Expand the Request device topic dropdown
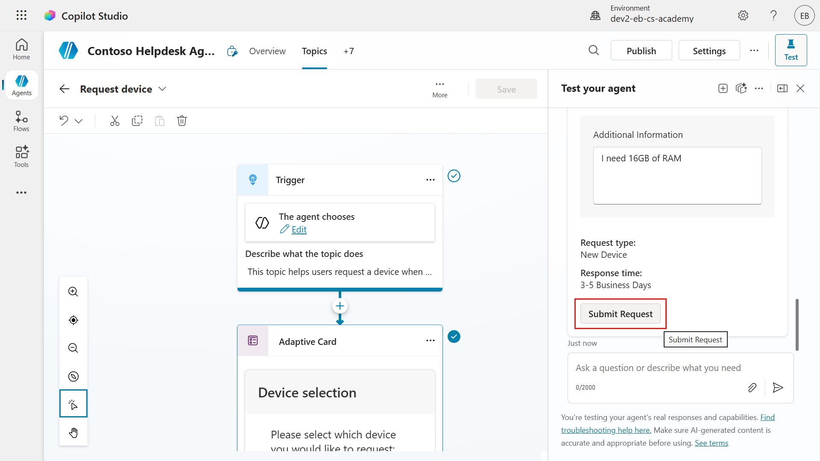The height and width of the screenshot is (461, 820). click(162, 89)
